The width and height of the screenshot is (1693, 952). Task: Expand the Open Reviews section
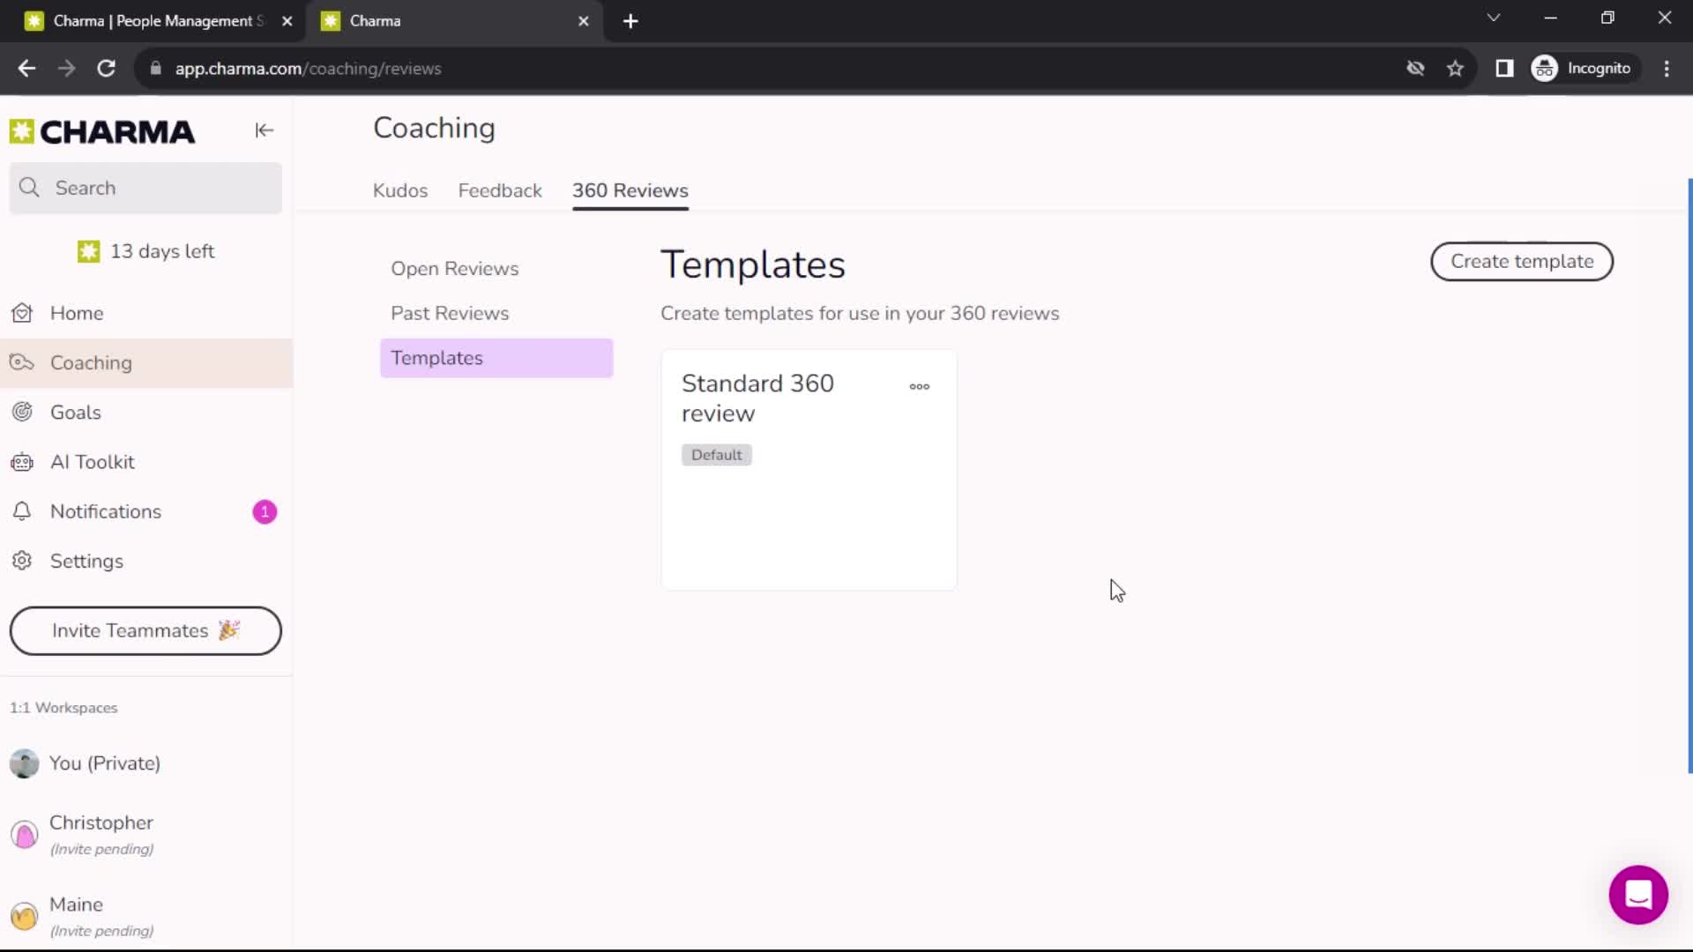(455, 269)
